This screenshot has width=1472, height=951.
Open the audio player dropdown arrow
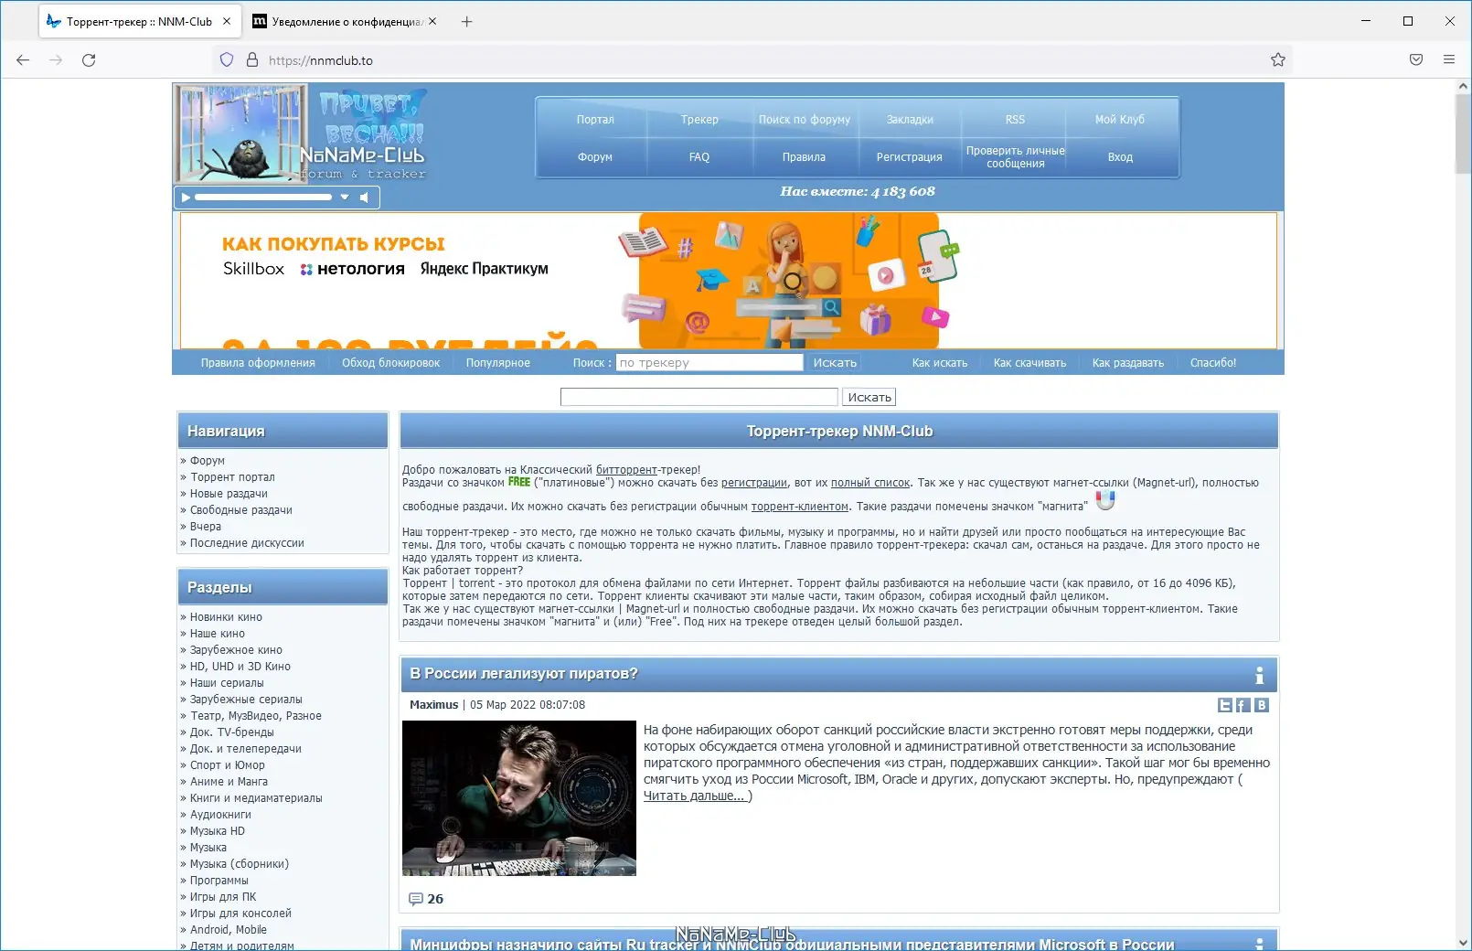pyautogui.click(x=345, y=198)
